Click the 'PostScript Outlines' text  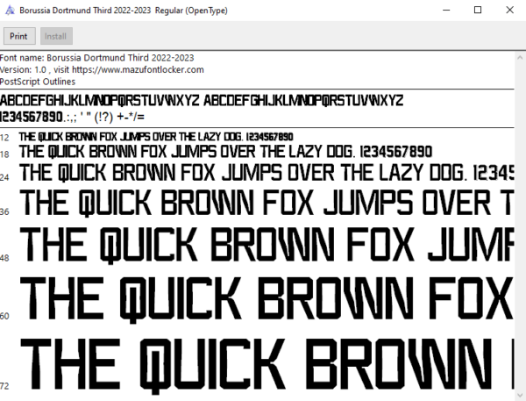coord(38,82)
